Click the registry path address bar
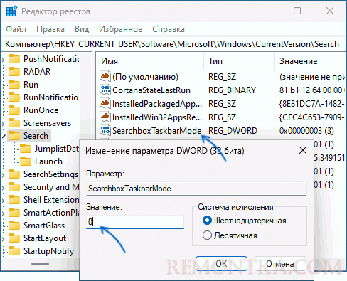Screen dimensions: 347x281 coord(173,44)
